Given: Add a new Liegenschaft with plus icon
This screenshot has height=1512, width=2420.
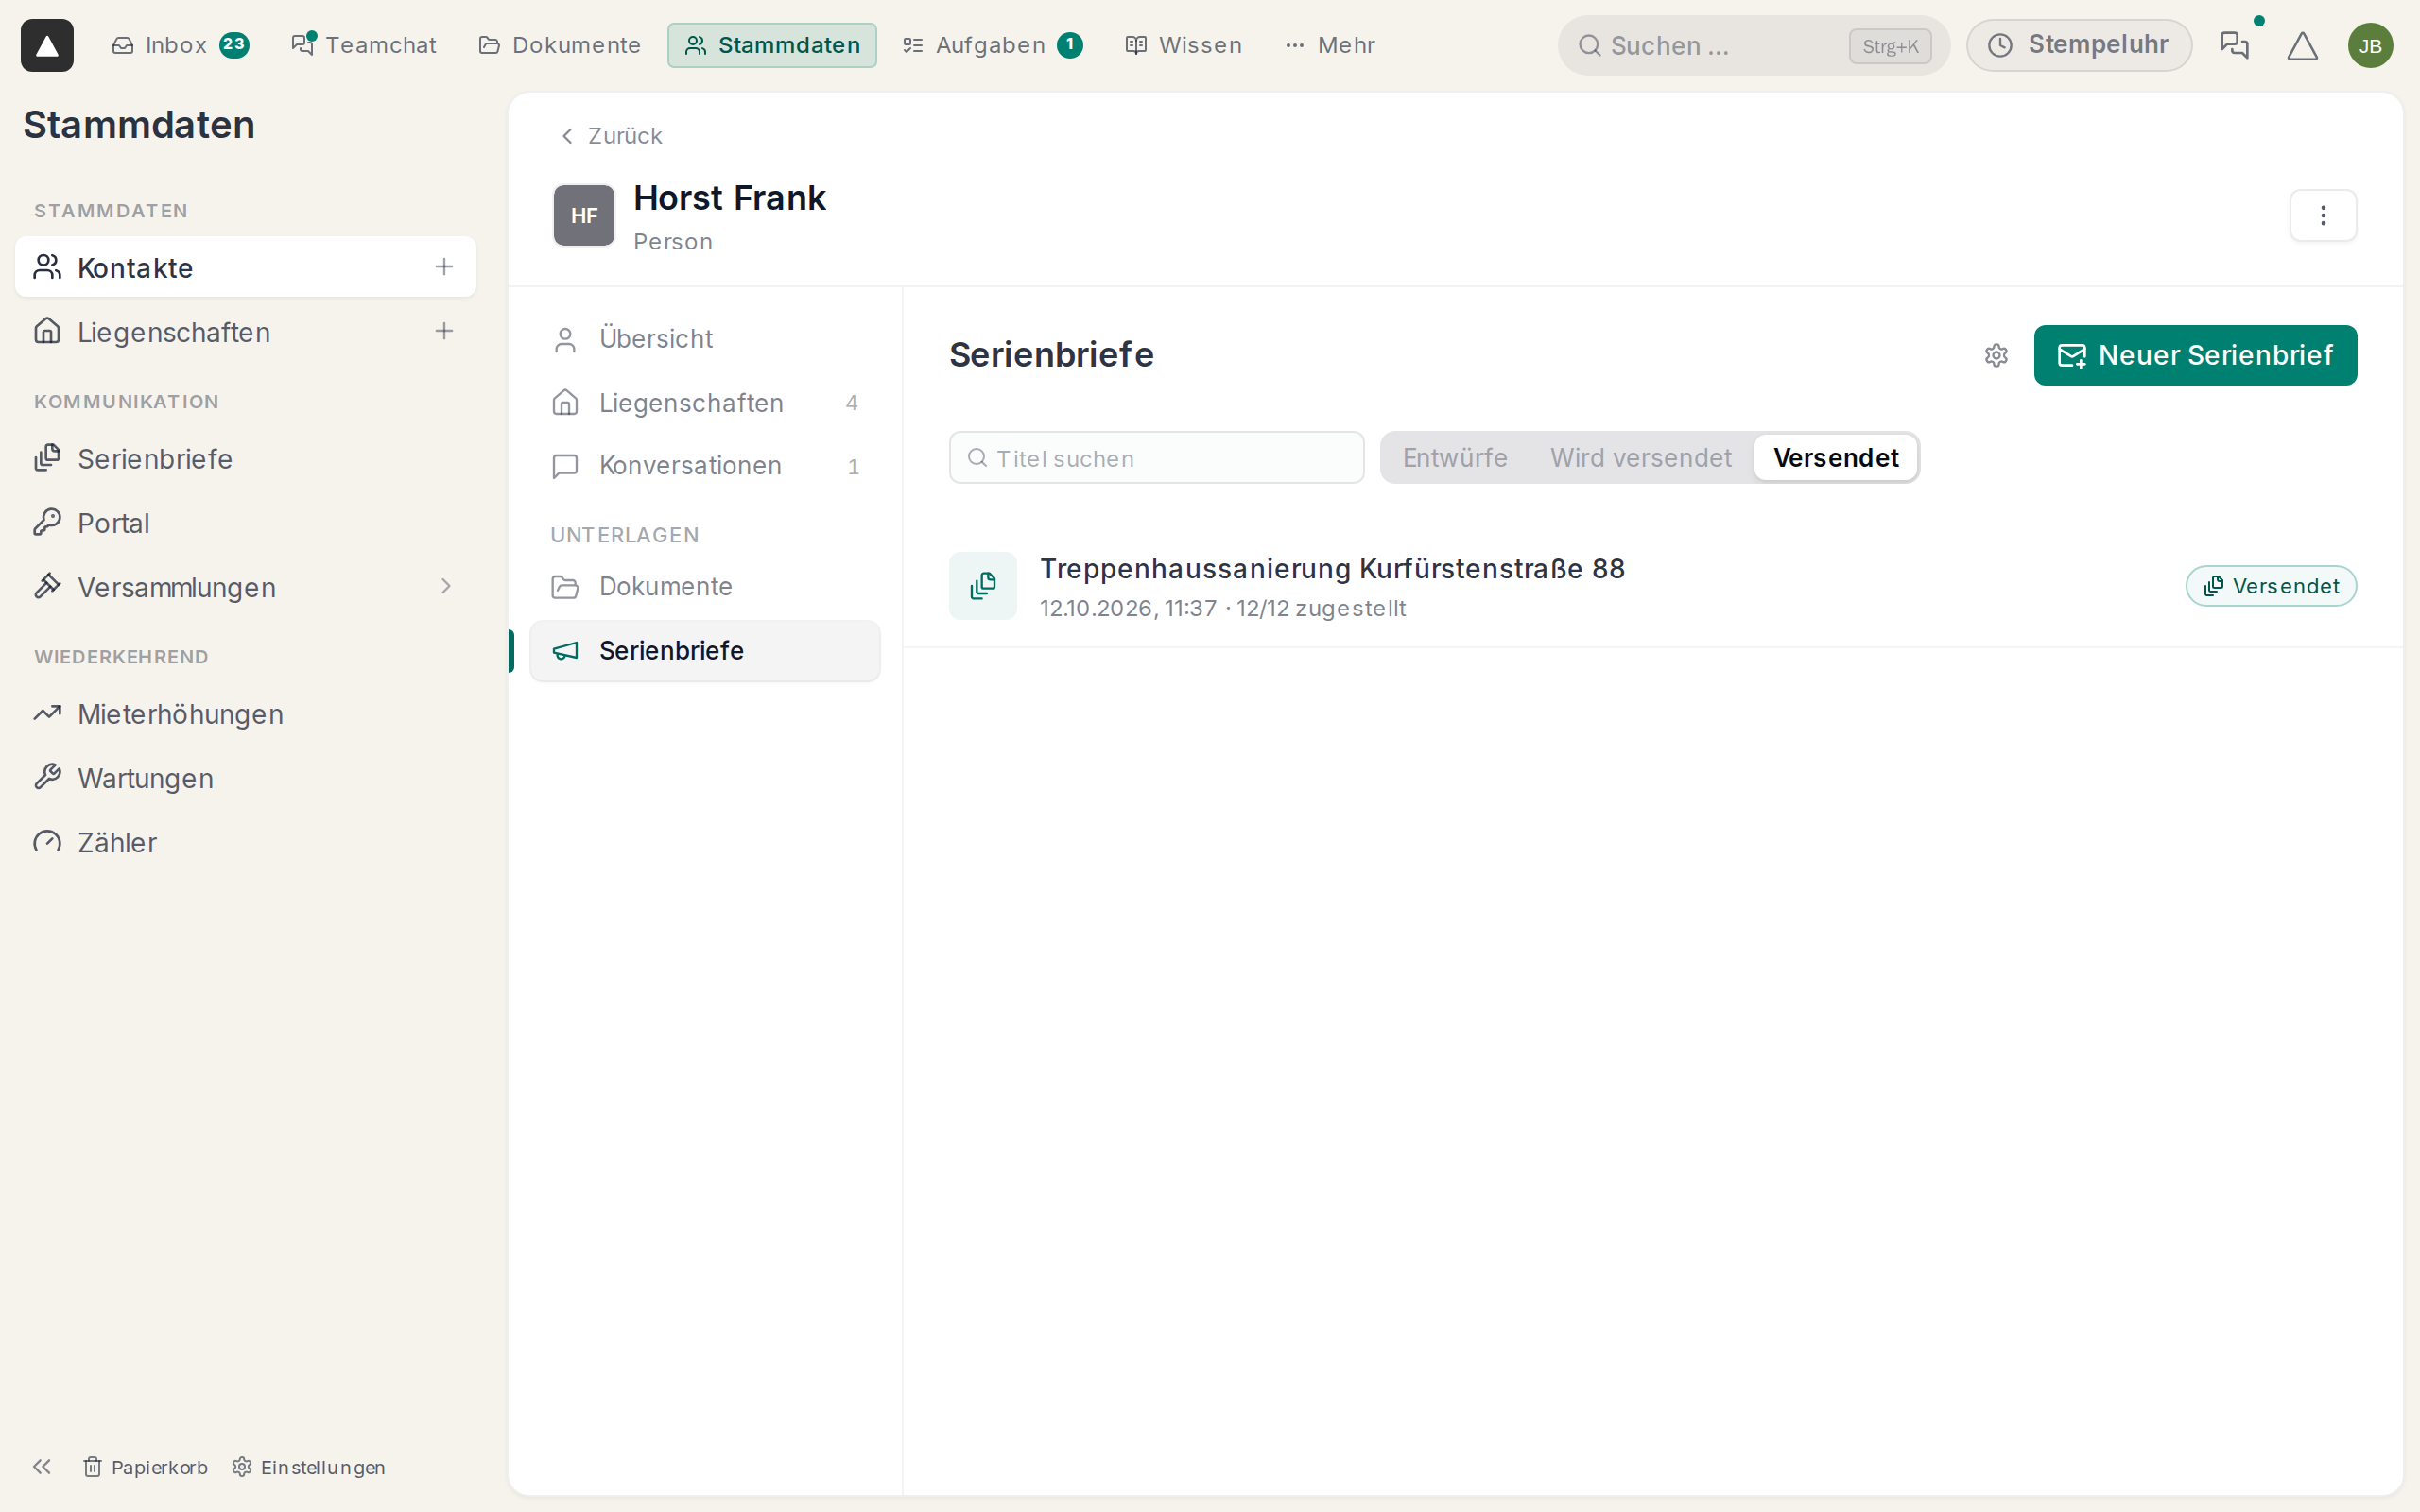Looking at the screenshot, I should coord(444,331).
